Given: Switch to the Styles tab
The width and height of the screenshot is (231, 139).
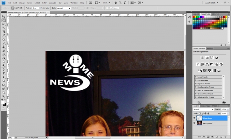Looking at the screenshot, I should tap(214, 14).
